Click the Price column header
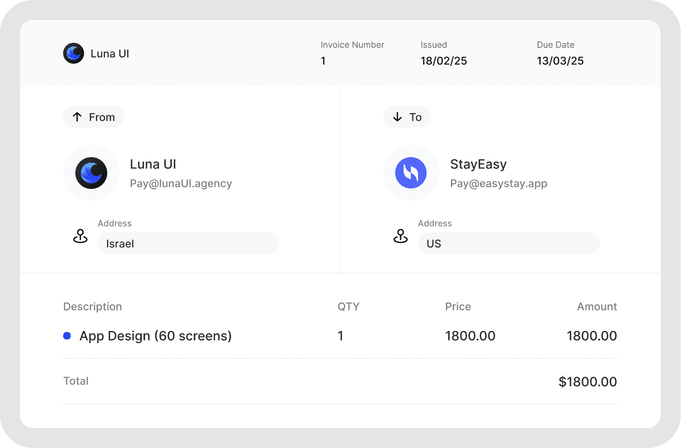 (x=458, y=306)
